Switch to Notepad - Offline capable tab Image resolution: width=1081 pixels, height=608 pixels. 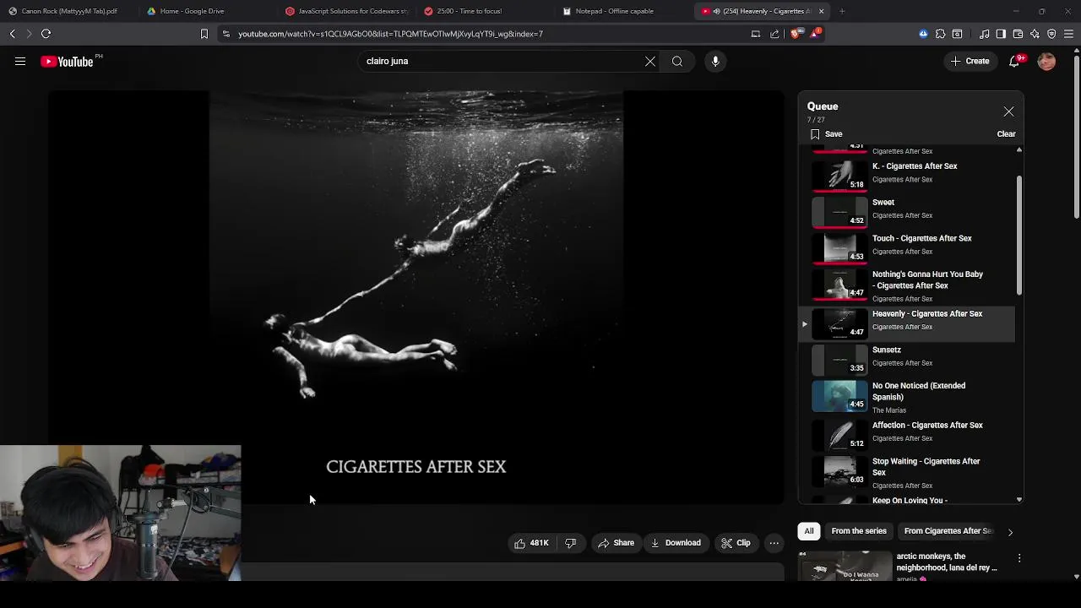coord(614,11)
